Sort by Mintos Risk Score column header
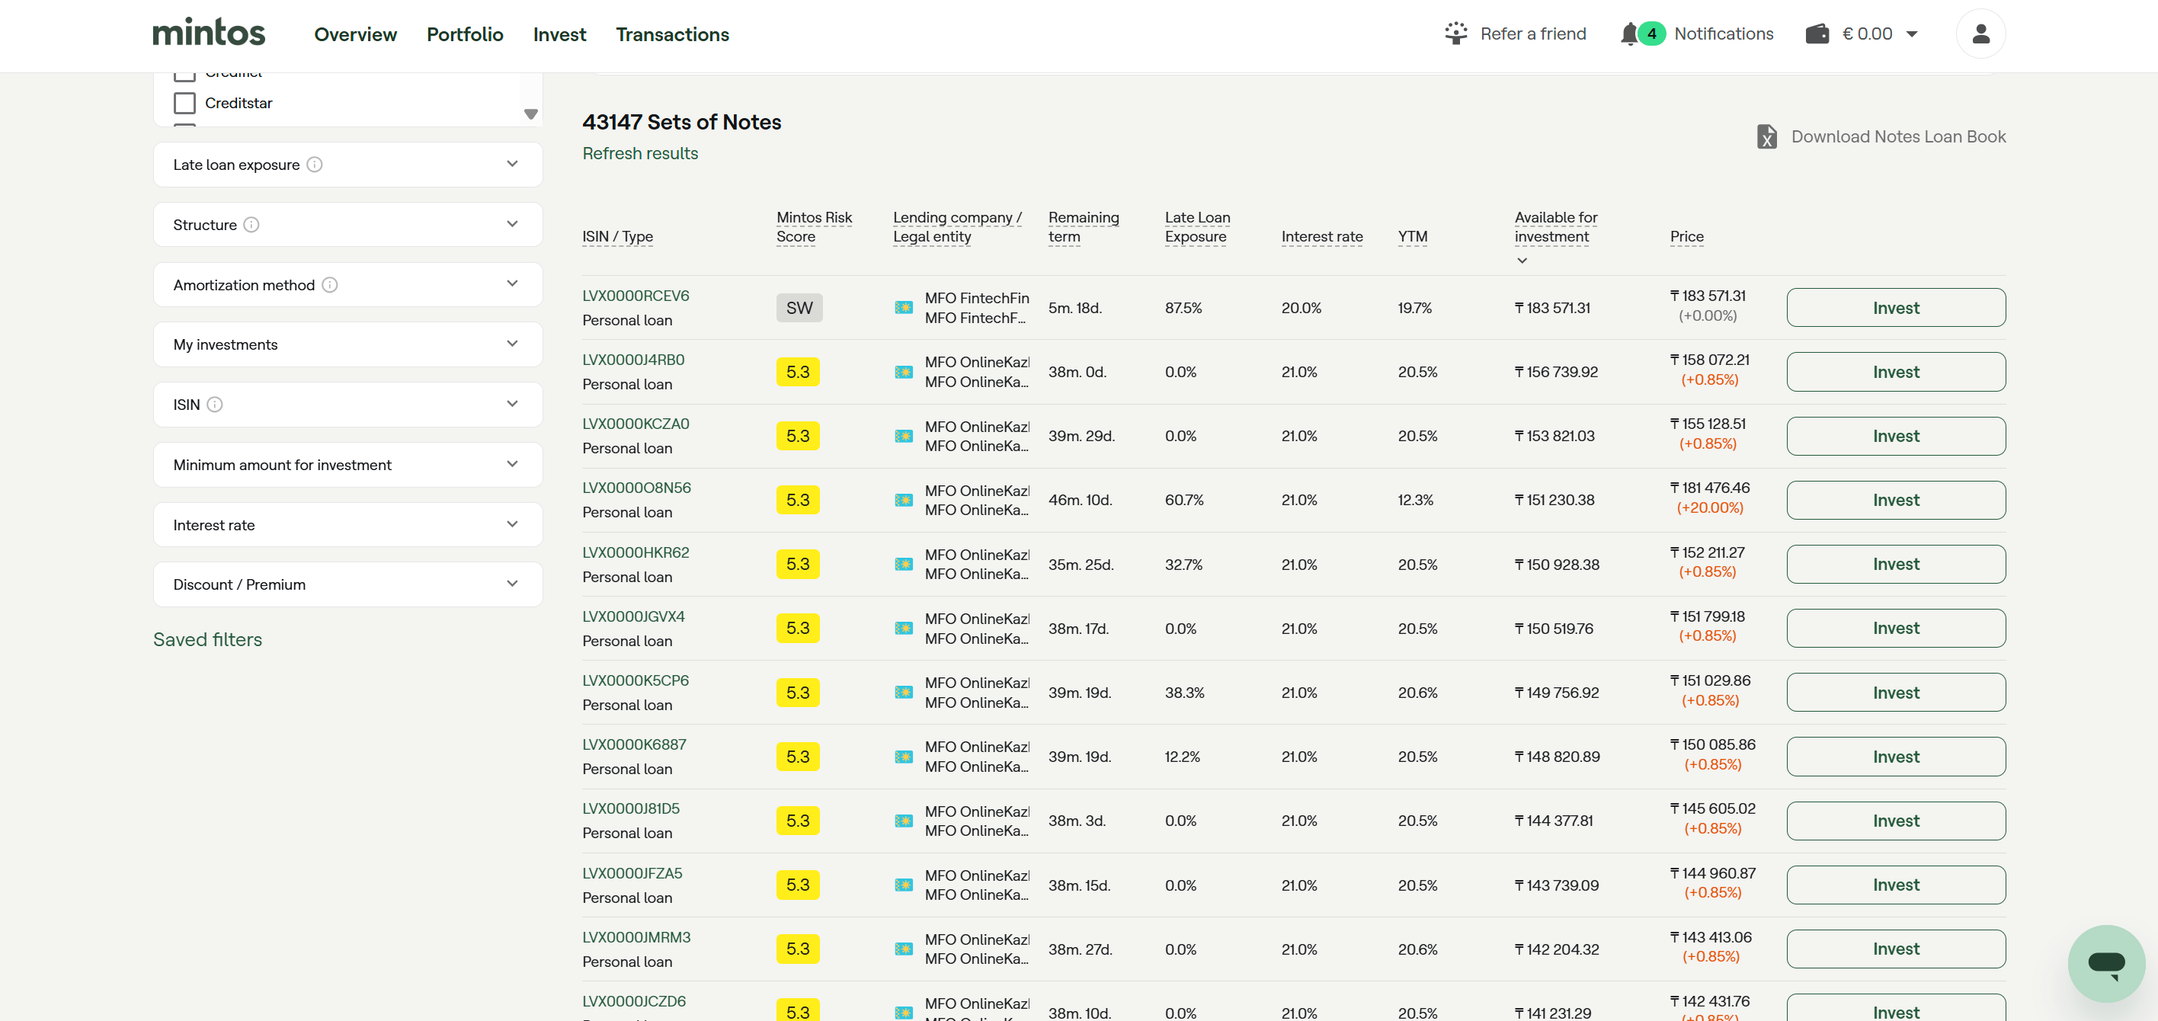This screenshot has width=2158, height=1021. [813, 227]
